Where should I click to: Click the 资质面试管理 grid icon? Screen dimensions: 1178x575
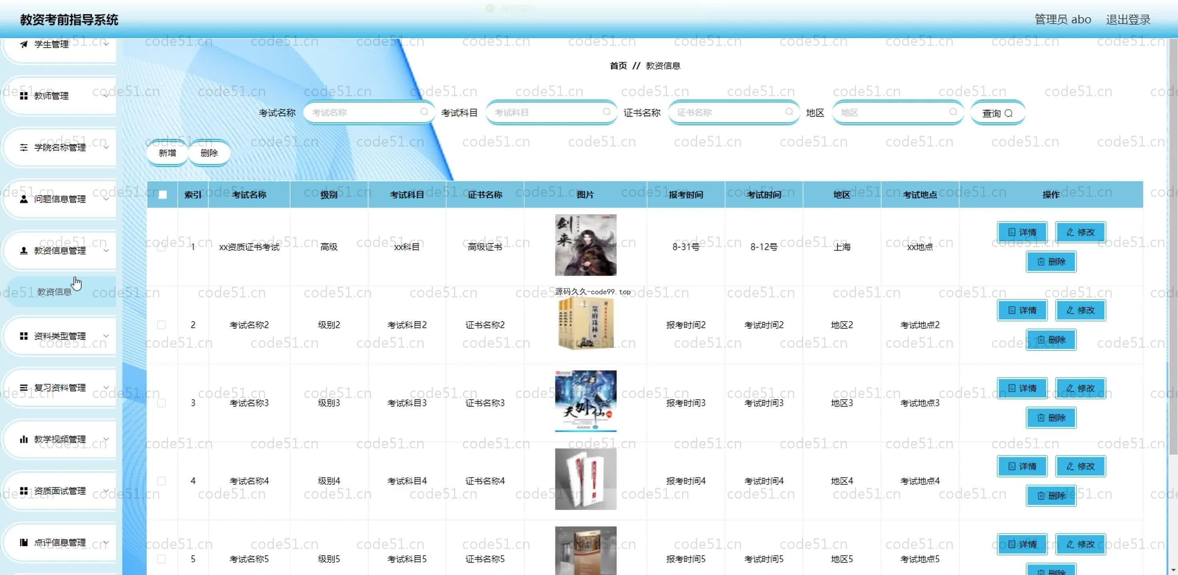tap(24, 491)
